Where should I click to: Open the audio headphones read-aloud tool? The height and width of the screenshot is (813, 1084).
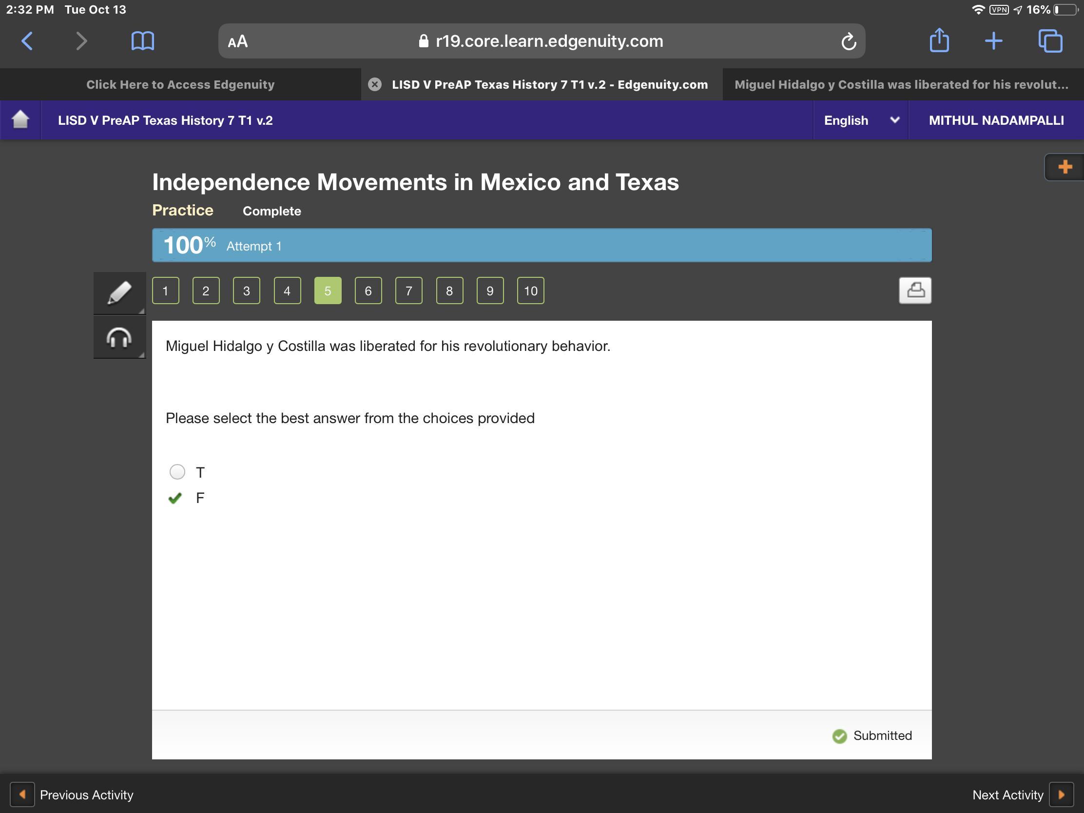(x=119, y=338)
